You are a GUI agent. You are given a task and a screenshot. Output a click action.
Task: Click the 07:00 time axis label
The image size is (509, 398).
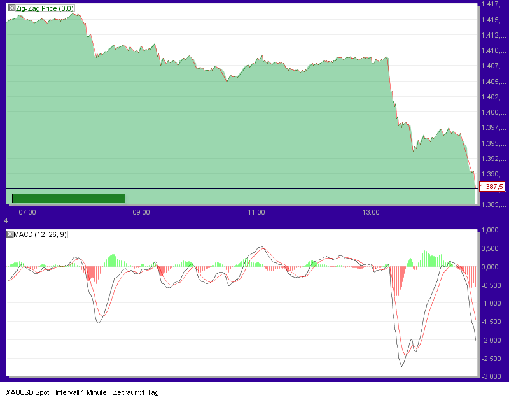[x=27, y=213]
